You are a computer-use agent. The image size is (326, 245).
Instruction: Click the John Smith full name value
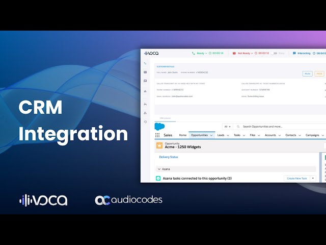coord(173,72)
